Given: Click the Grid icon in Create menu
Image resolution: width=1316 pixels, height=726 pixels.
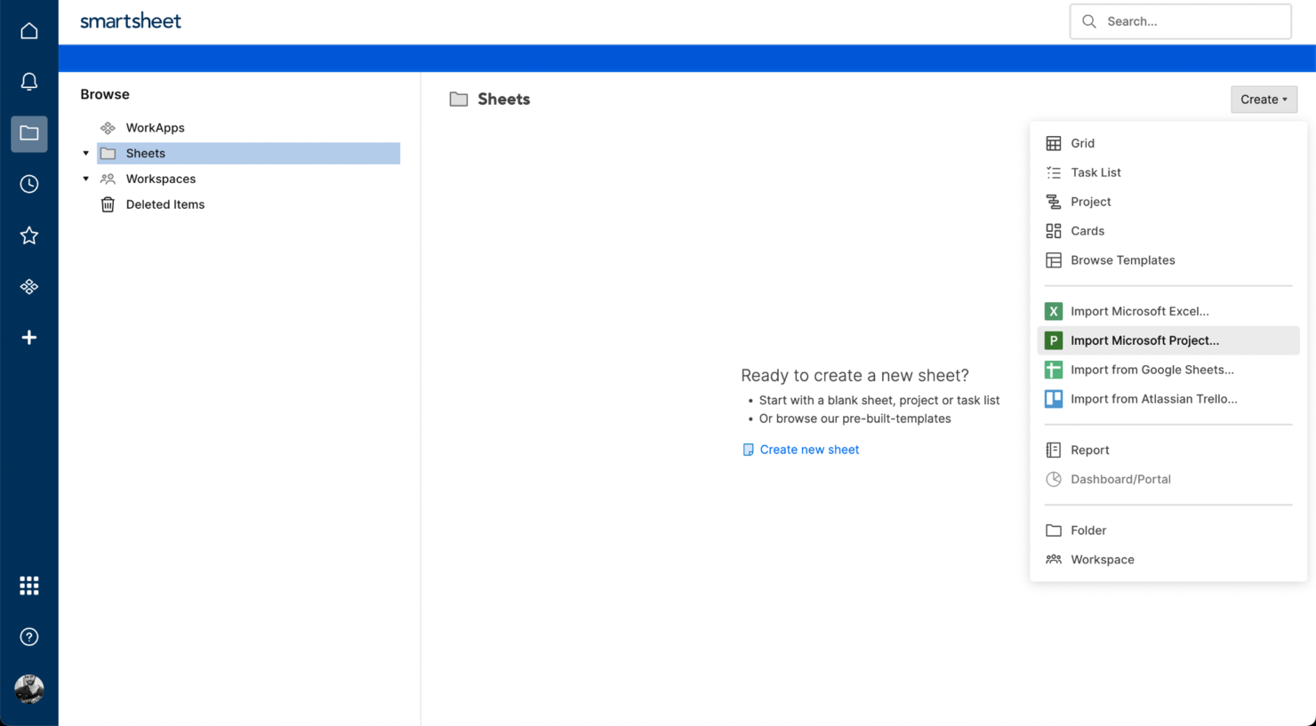Looking at the screenshot, I should [1054, 143].
